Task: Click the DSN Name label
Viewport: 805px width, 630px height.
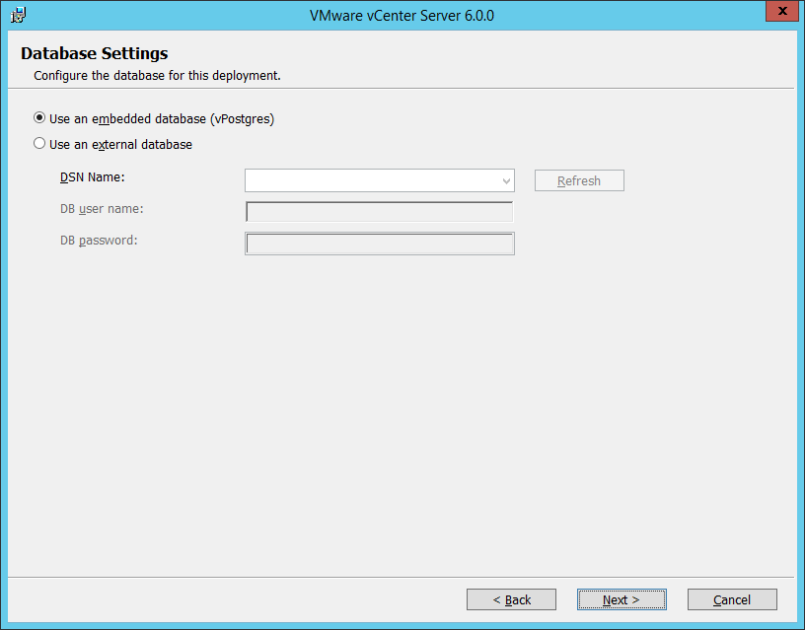Action: click(93, 177)
